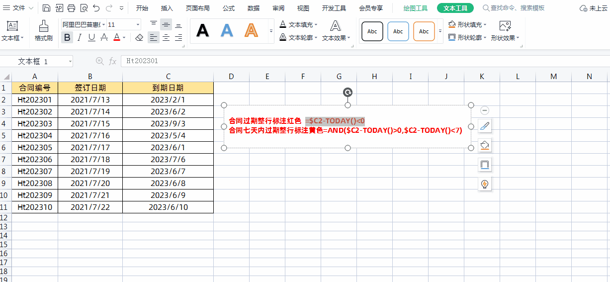Expand the shape styles gallery
The image size is (610, 282).
440,31
